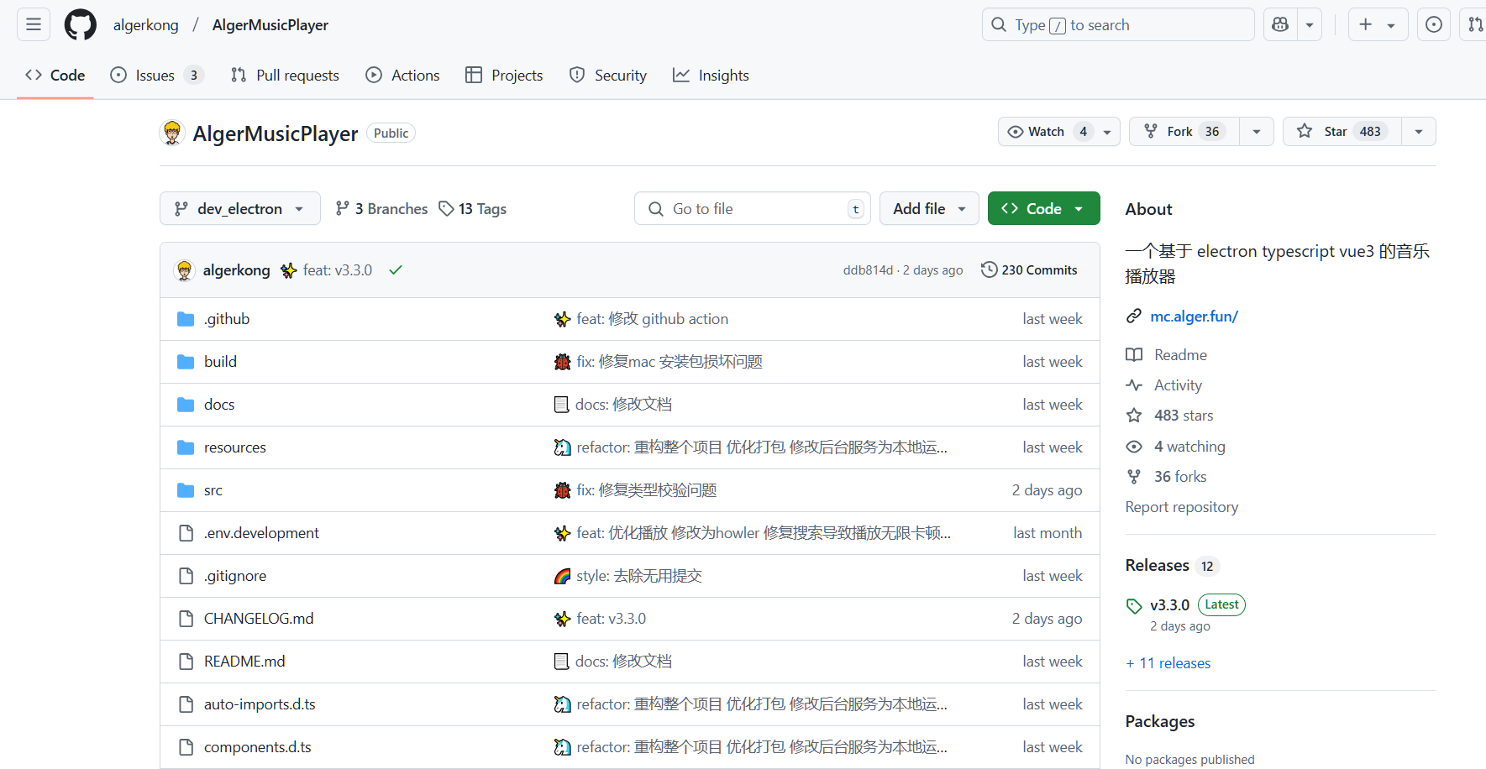This screenshot has height=769, width=1486.
Task: Open the issues inbox icon in header
Action: (1434, 24)
